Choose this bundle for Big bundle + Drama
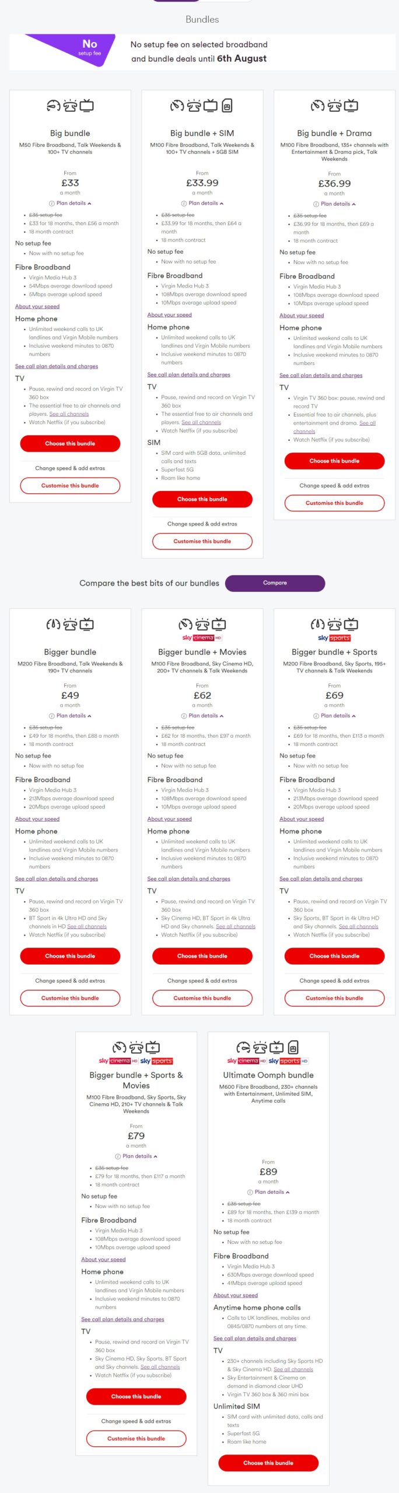 (334, 461)
